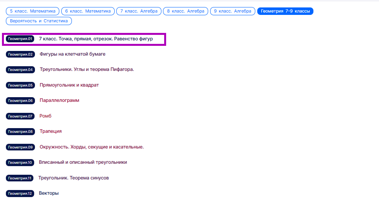Go to 9 класс. Алгебра tab
379x210 pixels.
(x=233, y=11)
